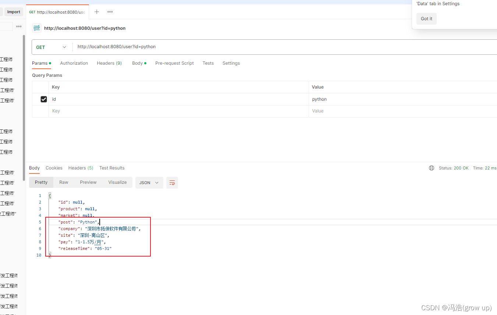
Task: Uncheck the id query param checkbox
Action: pyautogui.click(x=44, y=99)
